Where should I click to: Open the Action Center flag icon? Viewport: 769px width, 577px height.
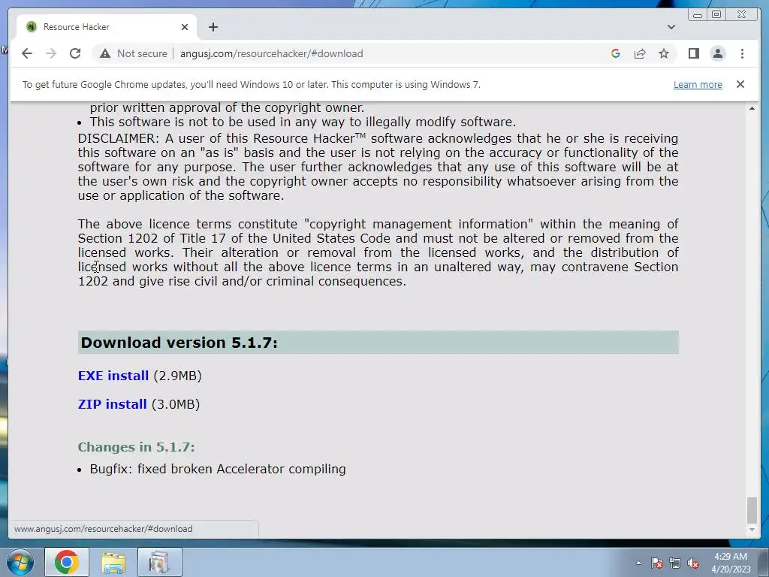click(656, 563)
